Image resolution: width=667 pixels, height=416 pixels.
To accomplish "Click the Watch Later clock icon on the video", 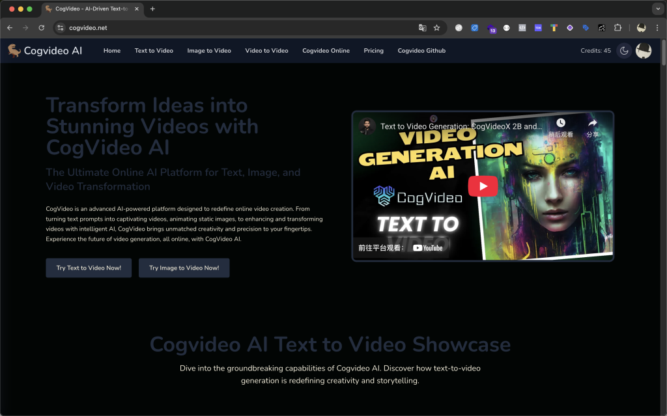I will point(560,123).
